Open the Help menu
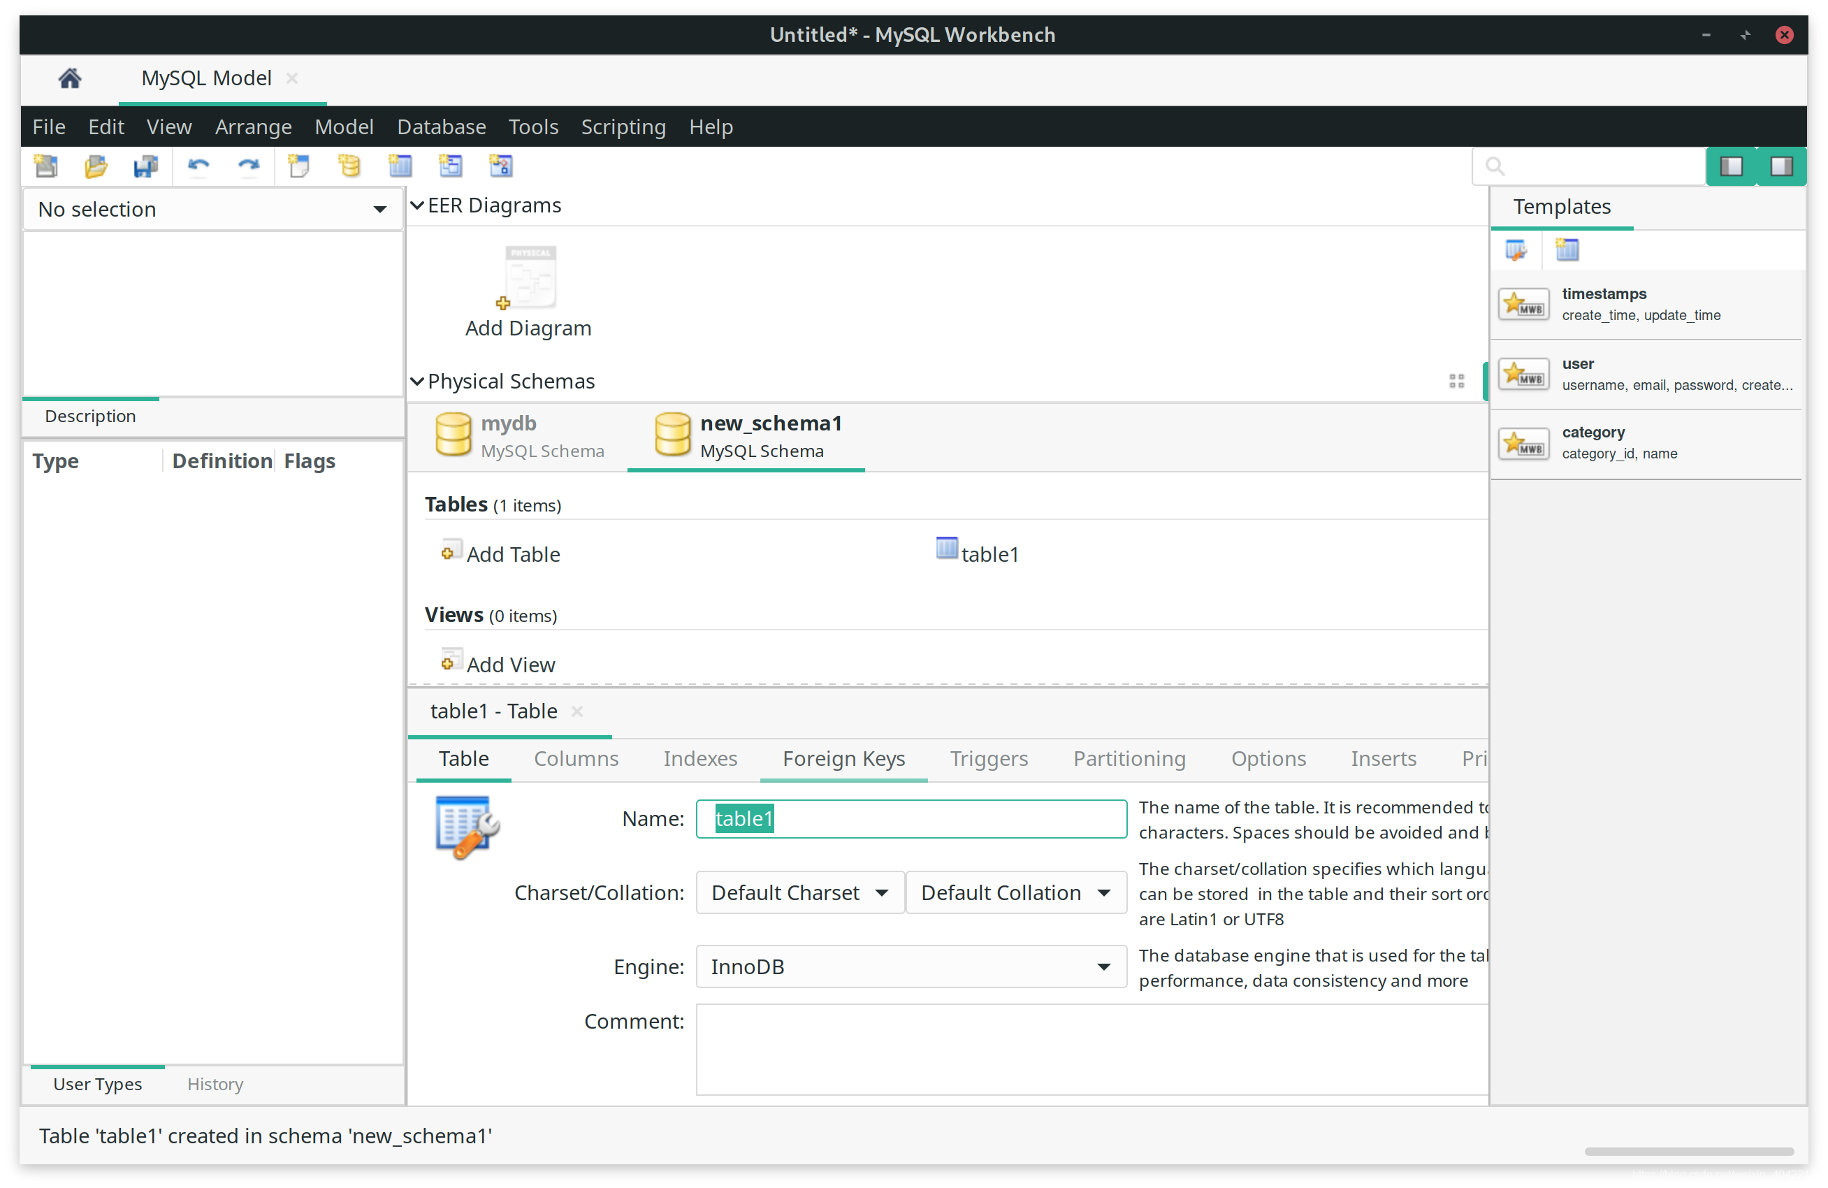 (x=711, y=126)
